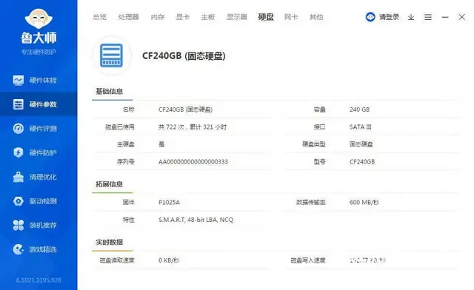Click the capacity value 240 GB
Screen dimensions: 474x290
(x=359, y=109)
